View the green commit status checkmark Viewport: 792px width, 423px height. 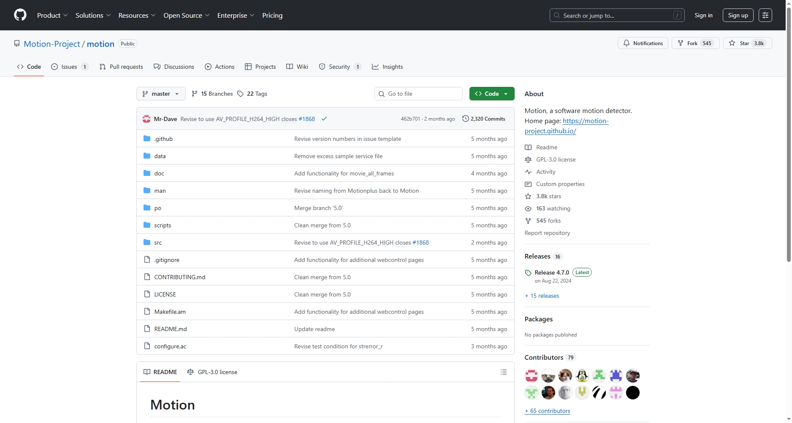pyautogui.click(x=324, y=119)
